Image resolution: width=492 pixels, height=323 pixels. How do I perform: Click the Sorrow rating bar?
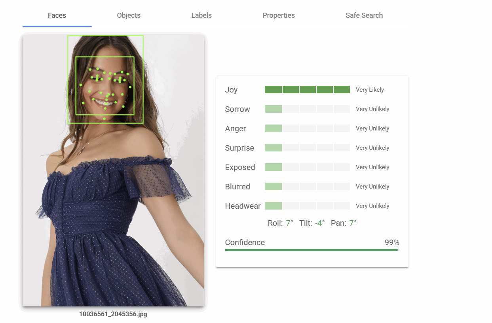(x=308, y=109)
